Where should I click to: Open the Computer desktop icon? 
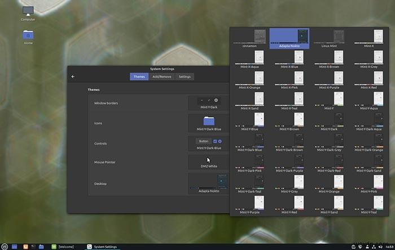pos(28,14)
